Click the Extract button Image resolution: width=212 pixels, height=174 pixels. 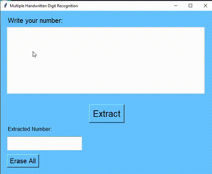tap(107, 114)
